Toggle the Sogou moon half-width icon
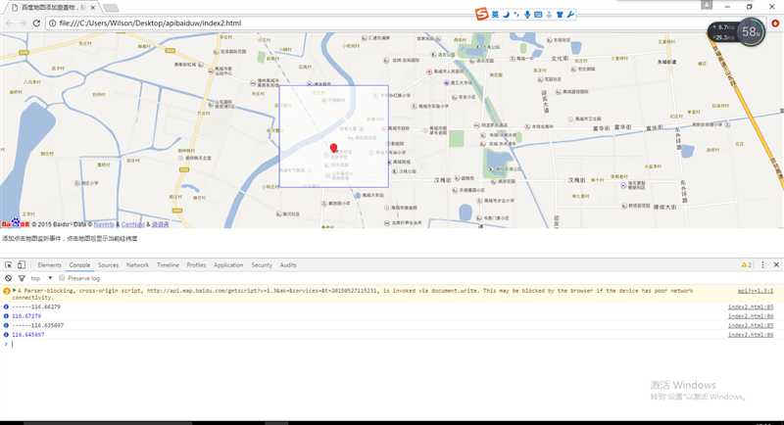Viewport: 784px width, 425px height. point(506,15)
